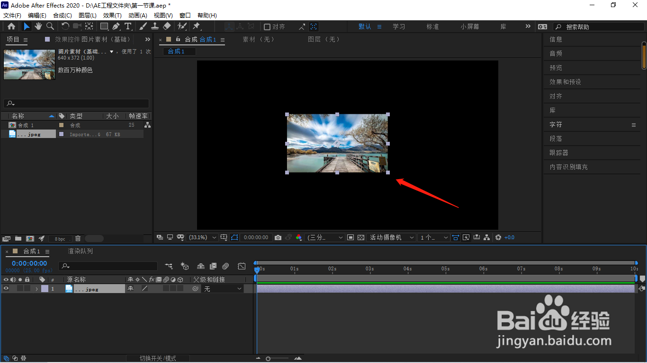
Task: Select the Rectangle shape tool
Action: click(104, 26)
